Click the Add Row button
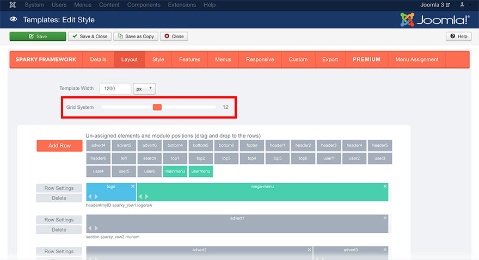This screenshot has height=260, width=479. click(59, 146)
